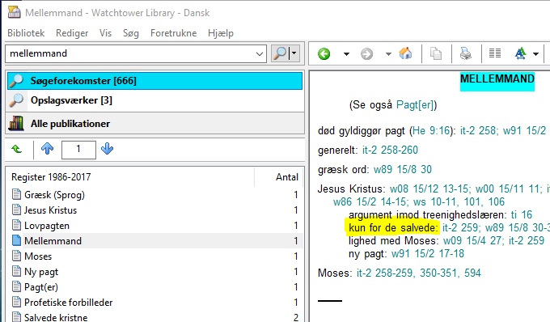The image size is (550, 322).
Task: Select Profetiske forbilleder in the list
Action: click(x=69, y=303)
